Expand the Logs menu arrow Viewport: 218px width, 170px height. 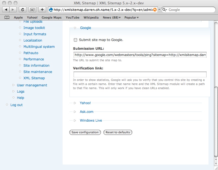tap(13, 91)
